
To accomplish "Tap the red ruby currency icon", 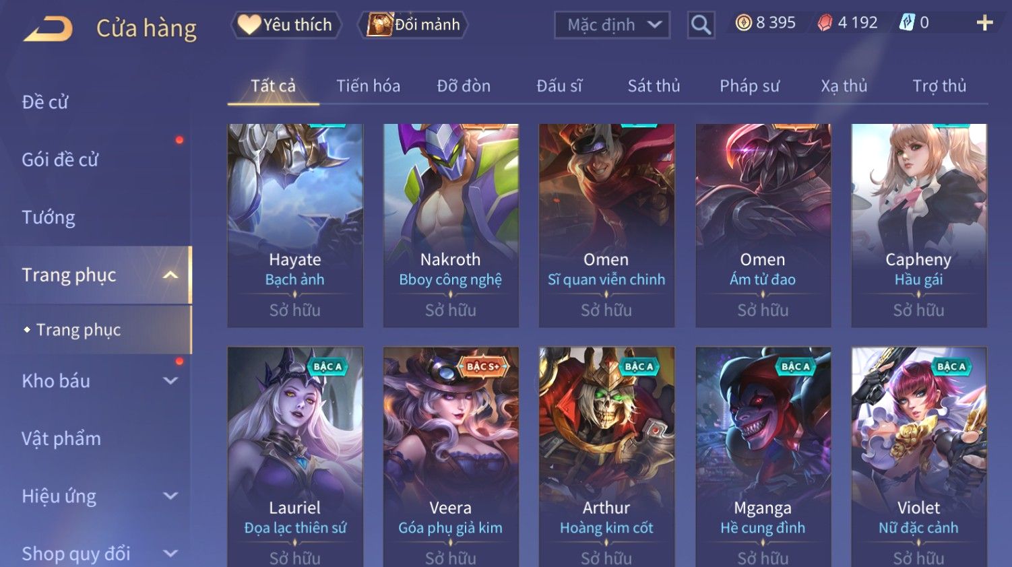I will pyautogui.click(x=825, y=24).
